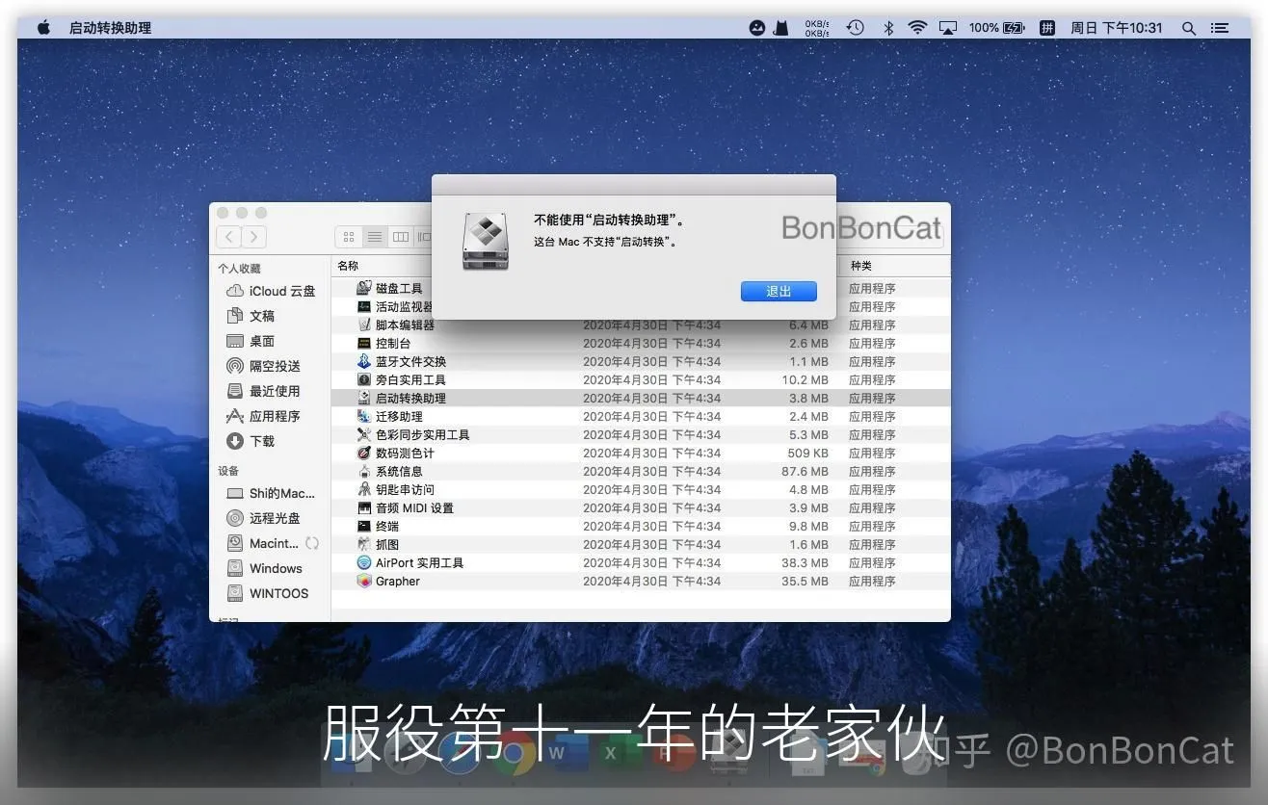Open the Apple menu

[x=43, y=28]
